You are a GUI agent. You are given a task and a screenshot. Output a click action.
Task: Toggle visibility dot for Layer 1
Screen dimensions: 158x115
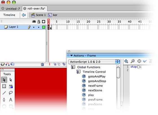[34, 27]
